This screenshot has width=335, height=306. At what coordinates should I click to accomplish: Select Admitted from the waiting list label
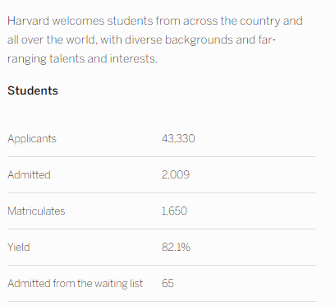pyautogui.click(x=75, y=284)
